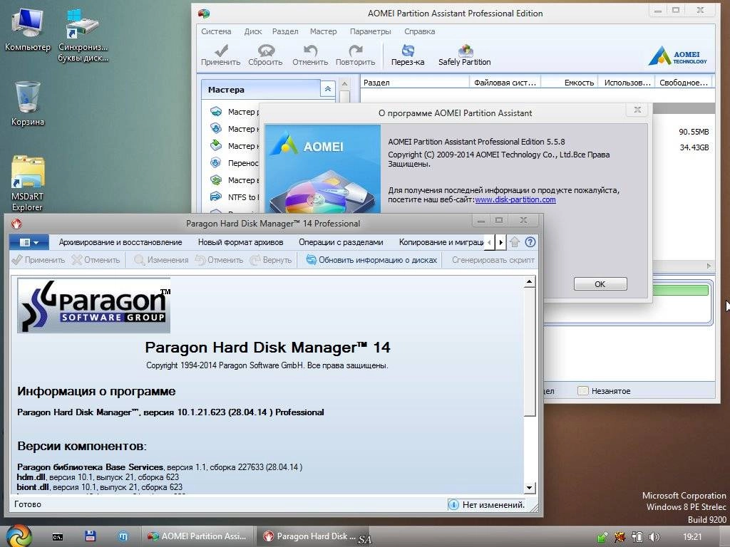Click Paragon Отменить undo arrow button

click(x=220, y=259)
